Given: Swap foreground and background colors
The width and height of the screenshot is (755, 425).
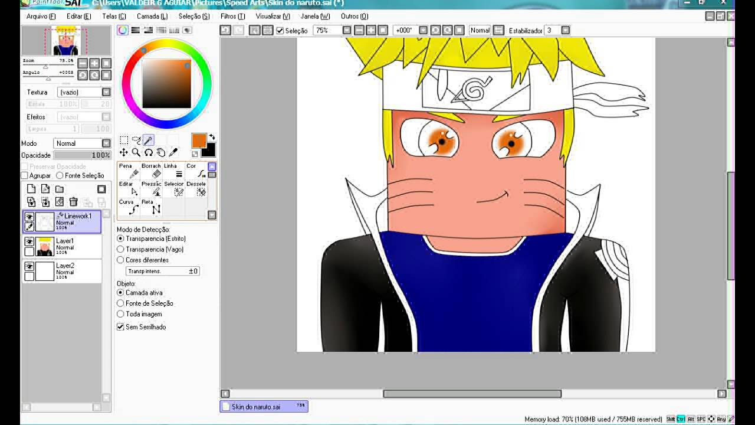Looking at the screenshot, I should point(212,137).
